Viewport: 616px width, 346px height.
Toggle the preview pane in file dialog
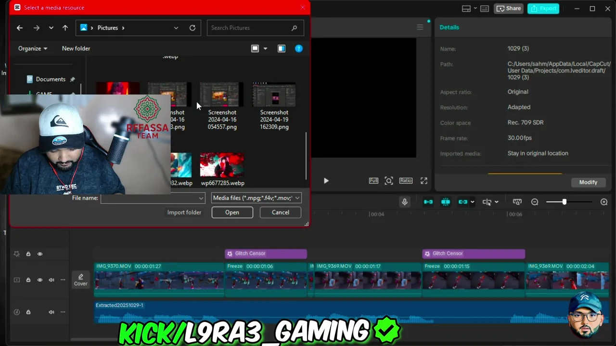(x=282, y=49)
